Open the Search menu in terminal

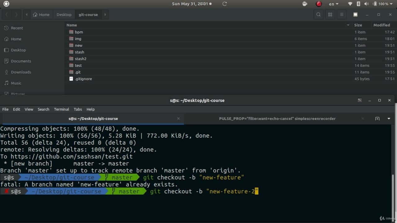coord(43,109)
